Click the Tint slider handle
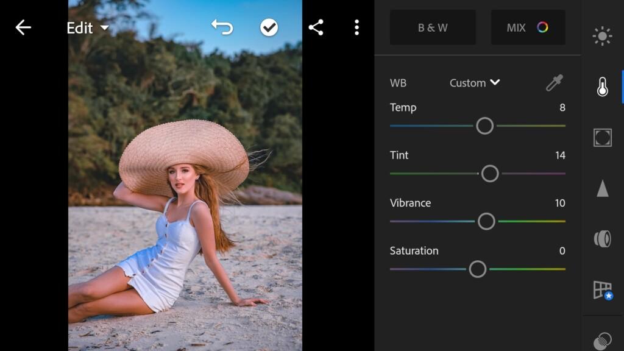Viewport: 624px width, 351px height. [490, 174]
